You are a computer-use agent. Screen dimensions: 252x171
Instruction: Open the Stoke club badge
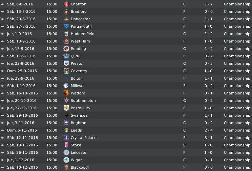tap(66, 145)
